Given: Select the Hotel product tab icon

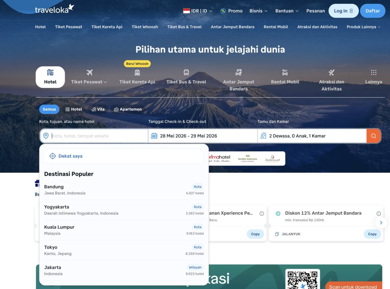Looking at the screenshot, I should pos(50,72).
